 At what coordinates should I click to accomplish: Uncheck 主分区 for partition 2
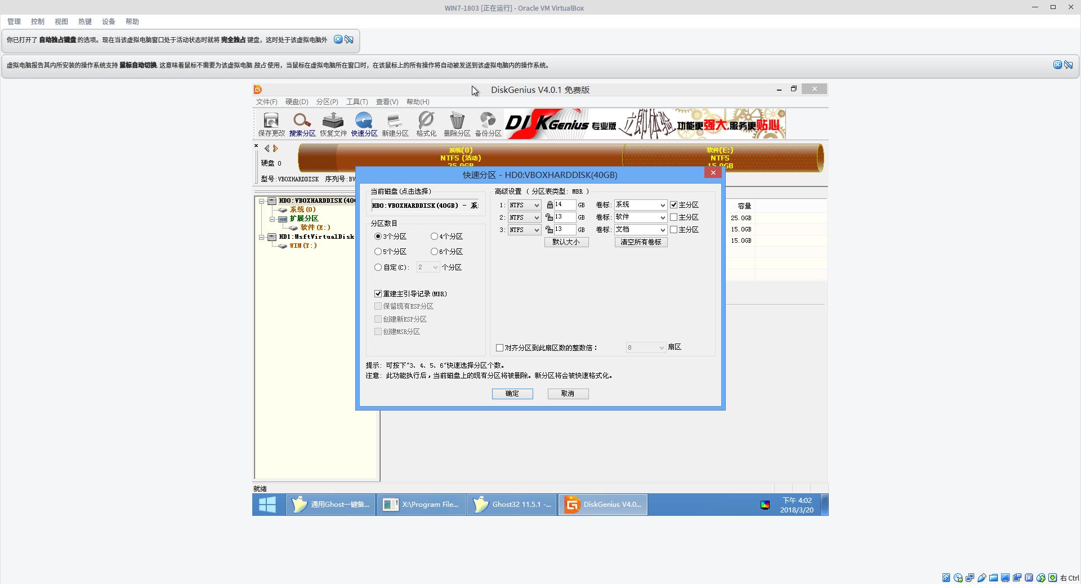(674, 217)
